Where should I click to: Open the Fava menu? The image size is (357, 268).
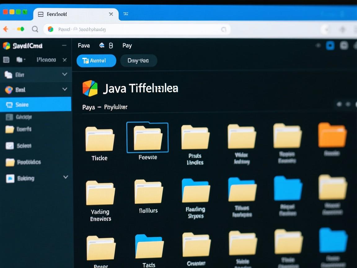click(x=83, y=45)
